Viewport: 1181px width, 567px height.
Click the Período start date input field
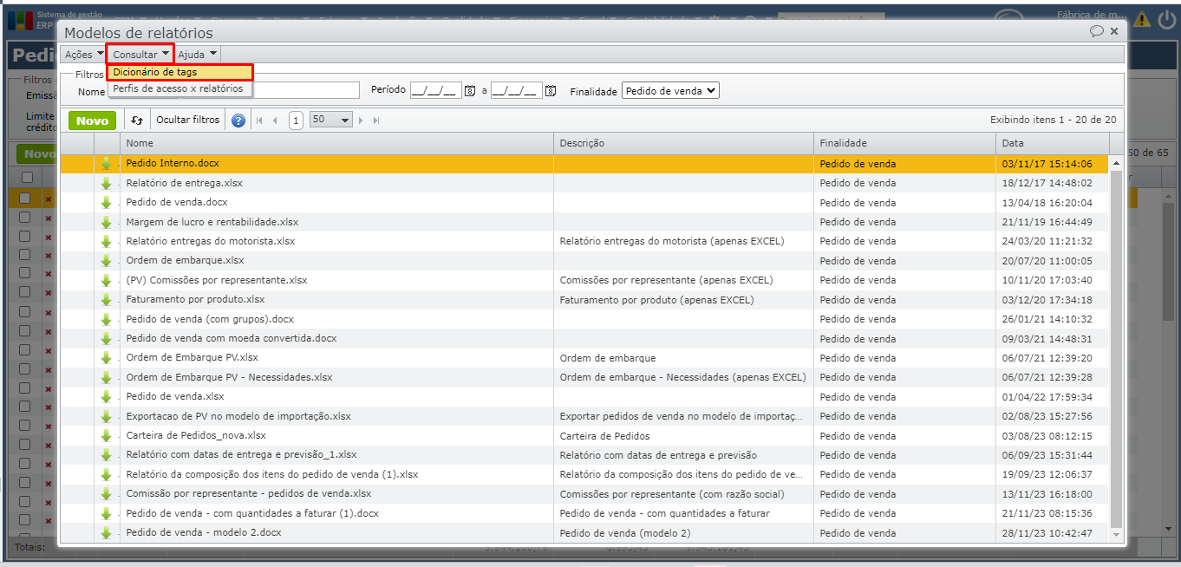coord(435,91)
